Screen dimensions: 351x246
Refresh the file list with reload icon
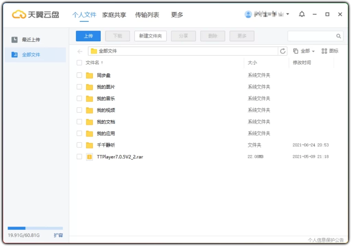[283, 51]
